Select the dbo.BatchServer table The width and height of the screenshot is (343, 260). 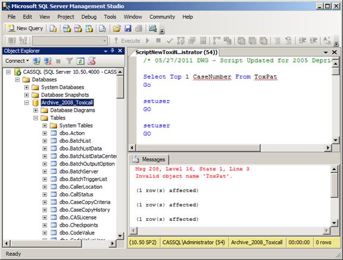79,171
